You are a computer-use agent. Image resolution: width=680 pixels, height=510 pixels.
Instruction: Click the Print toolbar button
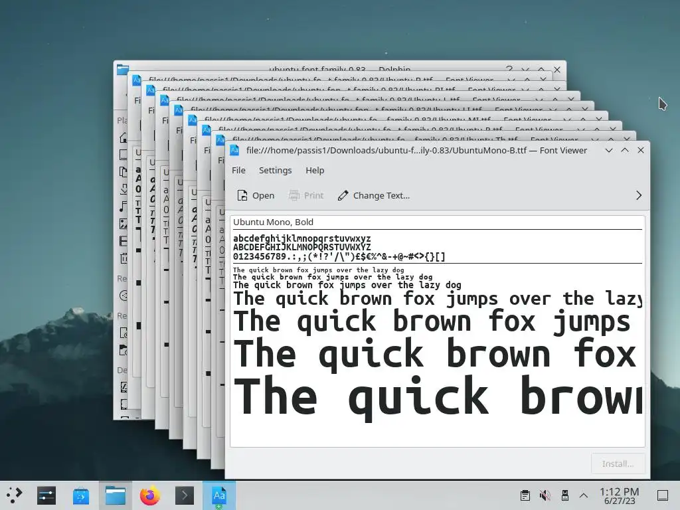click(306, 196)
